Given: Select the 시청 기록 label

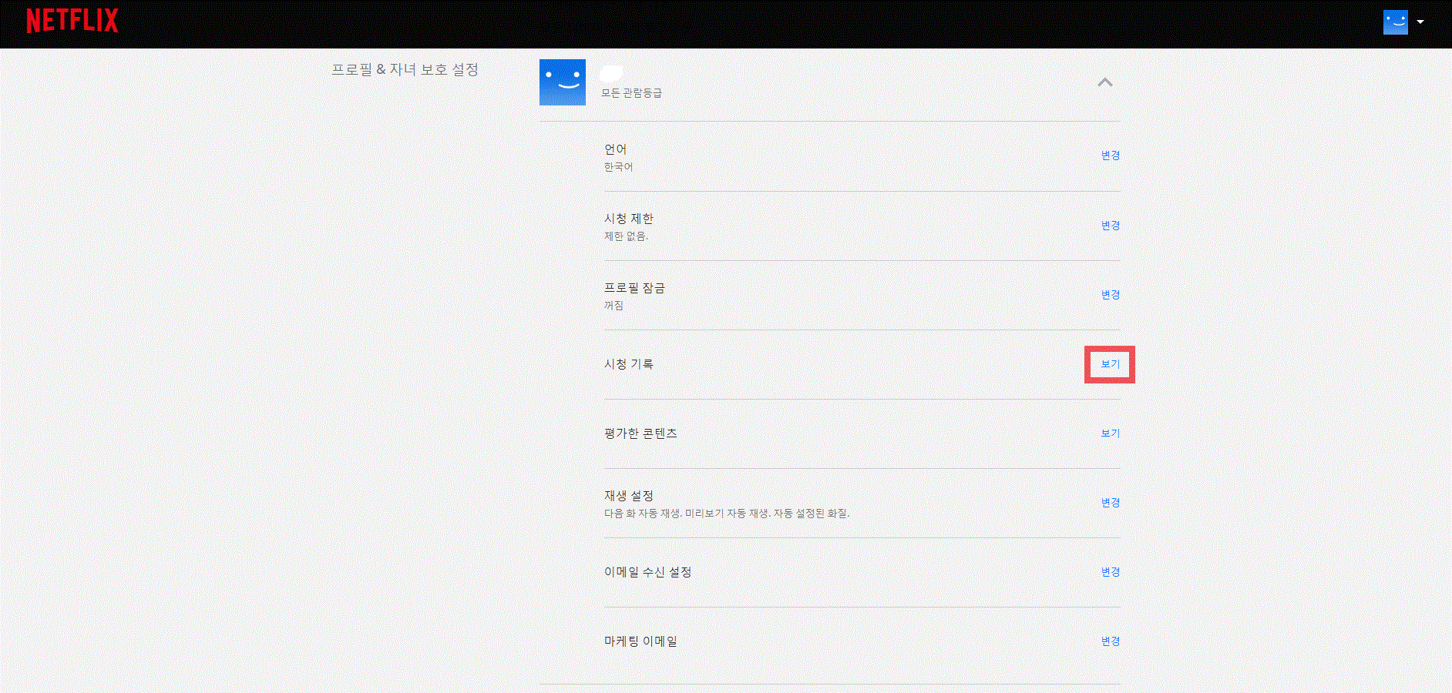Looking at the screenshot, I should [x=629, y=364].
